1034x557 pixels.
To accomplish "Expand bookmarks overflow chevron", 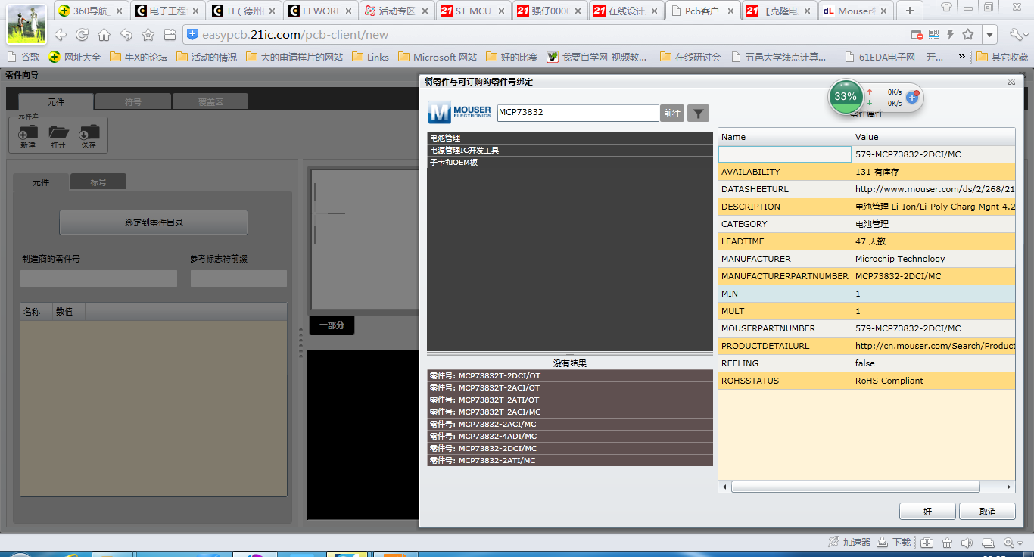I will pyautogui.click(x=962, y=57).
